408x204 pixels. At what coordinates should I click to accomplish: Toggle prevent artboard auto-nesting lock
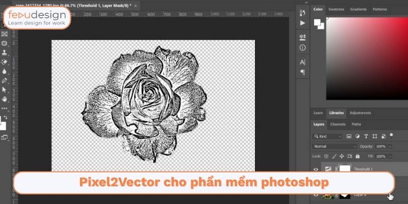[x=349, y=157]
